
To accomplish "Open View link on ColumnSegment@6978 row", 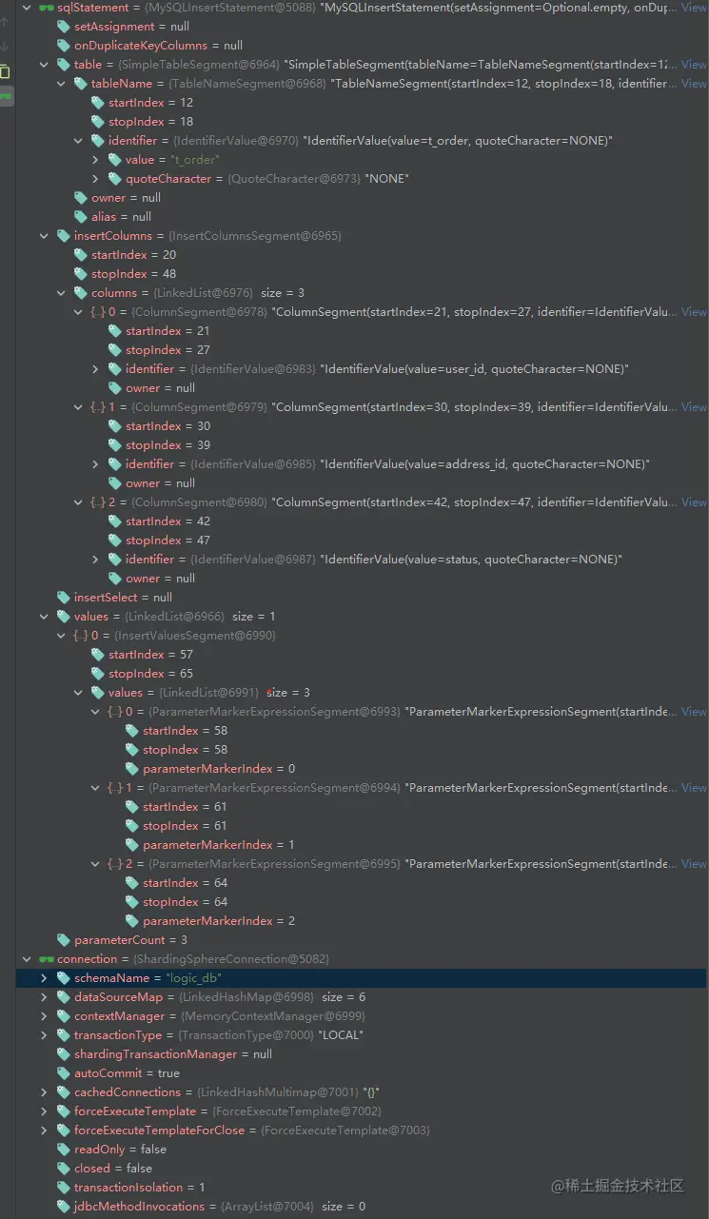I will 694,312.
